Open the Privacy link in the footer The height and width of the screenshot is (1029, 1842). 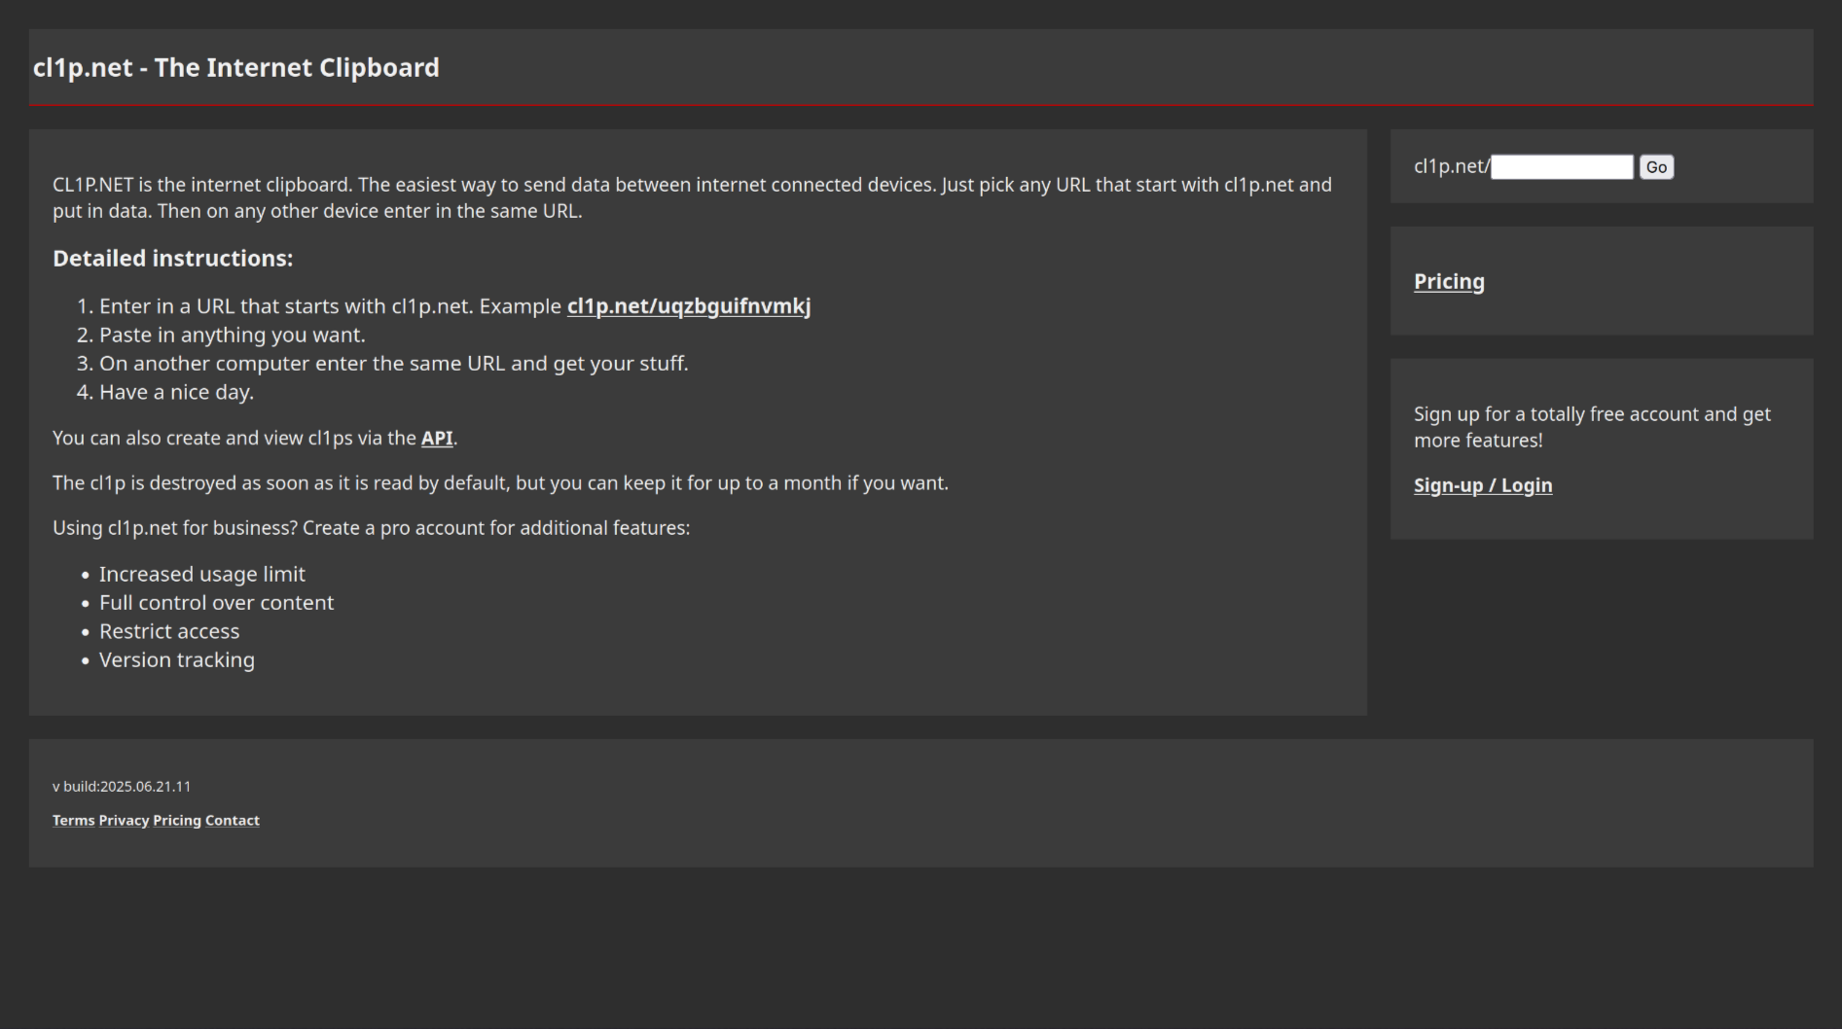point(124,821)
